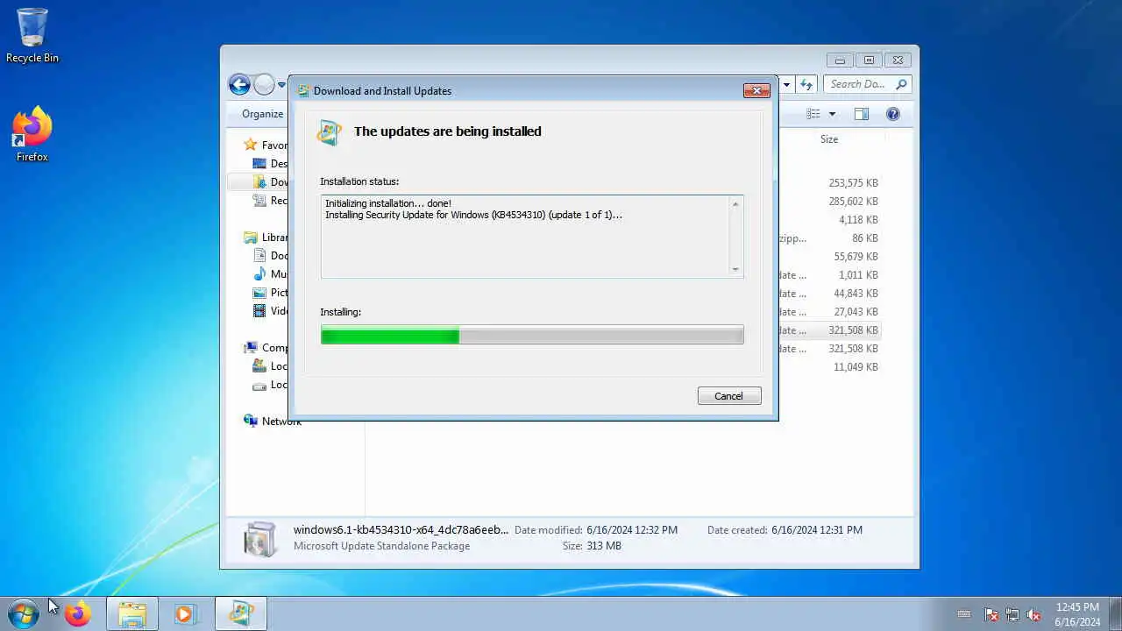Click the 313 MB size value
Viewport: 1122px width, 631px height.
(604, 546)
